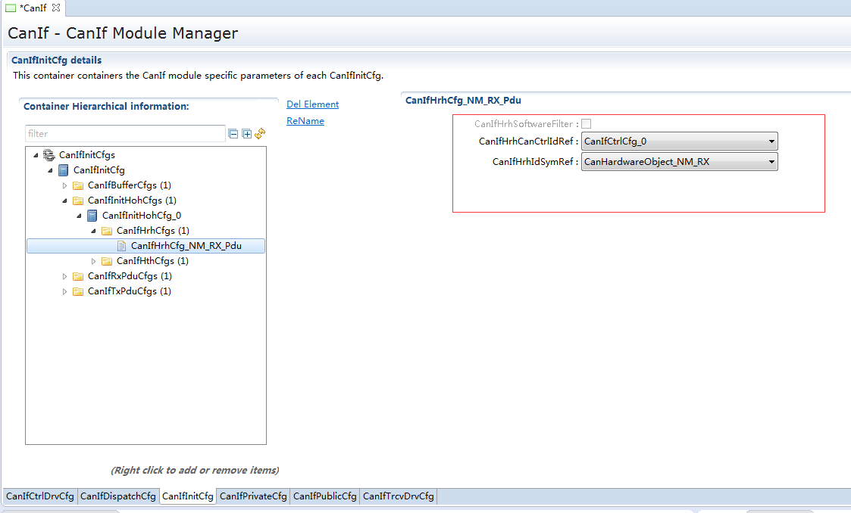Click the CanIfInitCfgs root stack icon

49,155
